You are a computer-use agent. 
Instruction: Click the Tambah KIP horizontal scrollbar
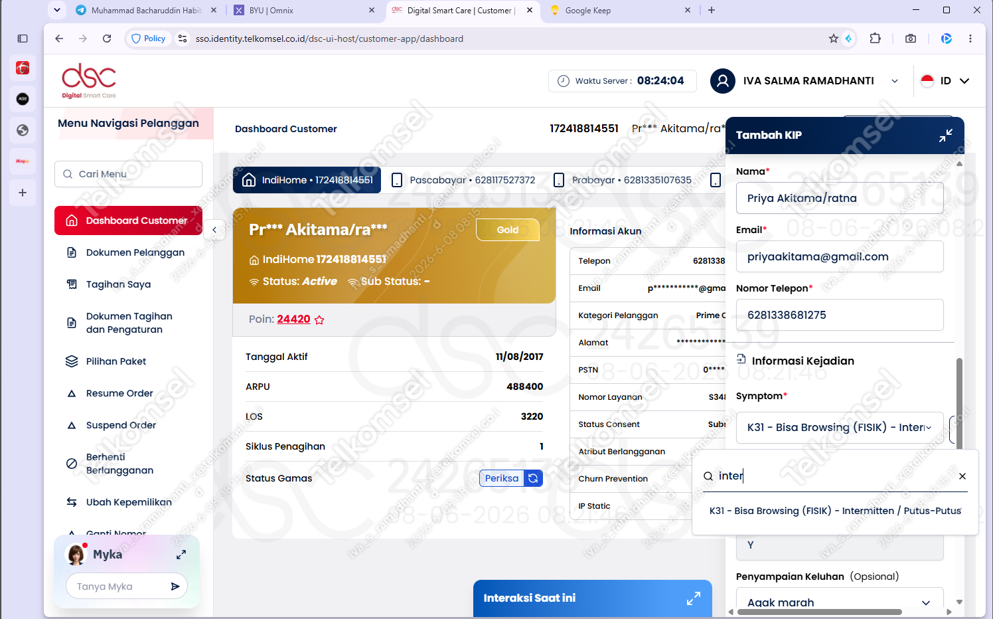(819, 612)
